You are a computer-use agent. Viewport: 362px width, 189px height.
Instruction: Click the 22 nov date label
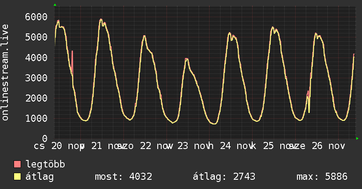[x=156, y=146]
